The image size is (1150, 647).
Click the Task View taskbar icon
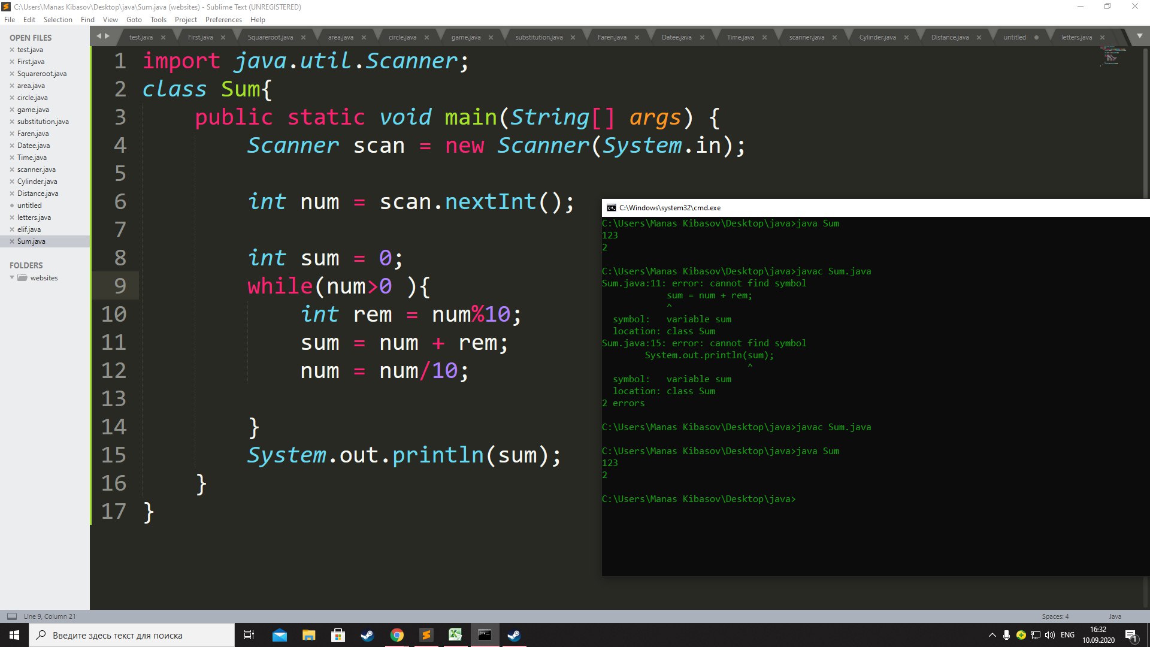point(249,635)
